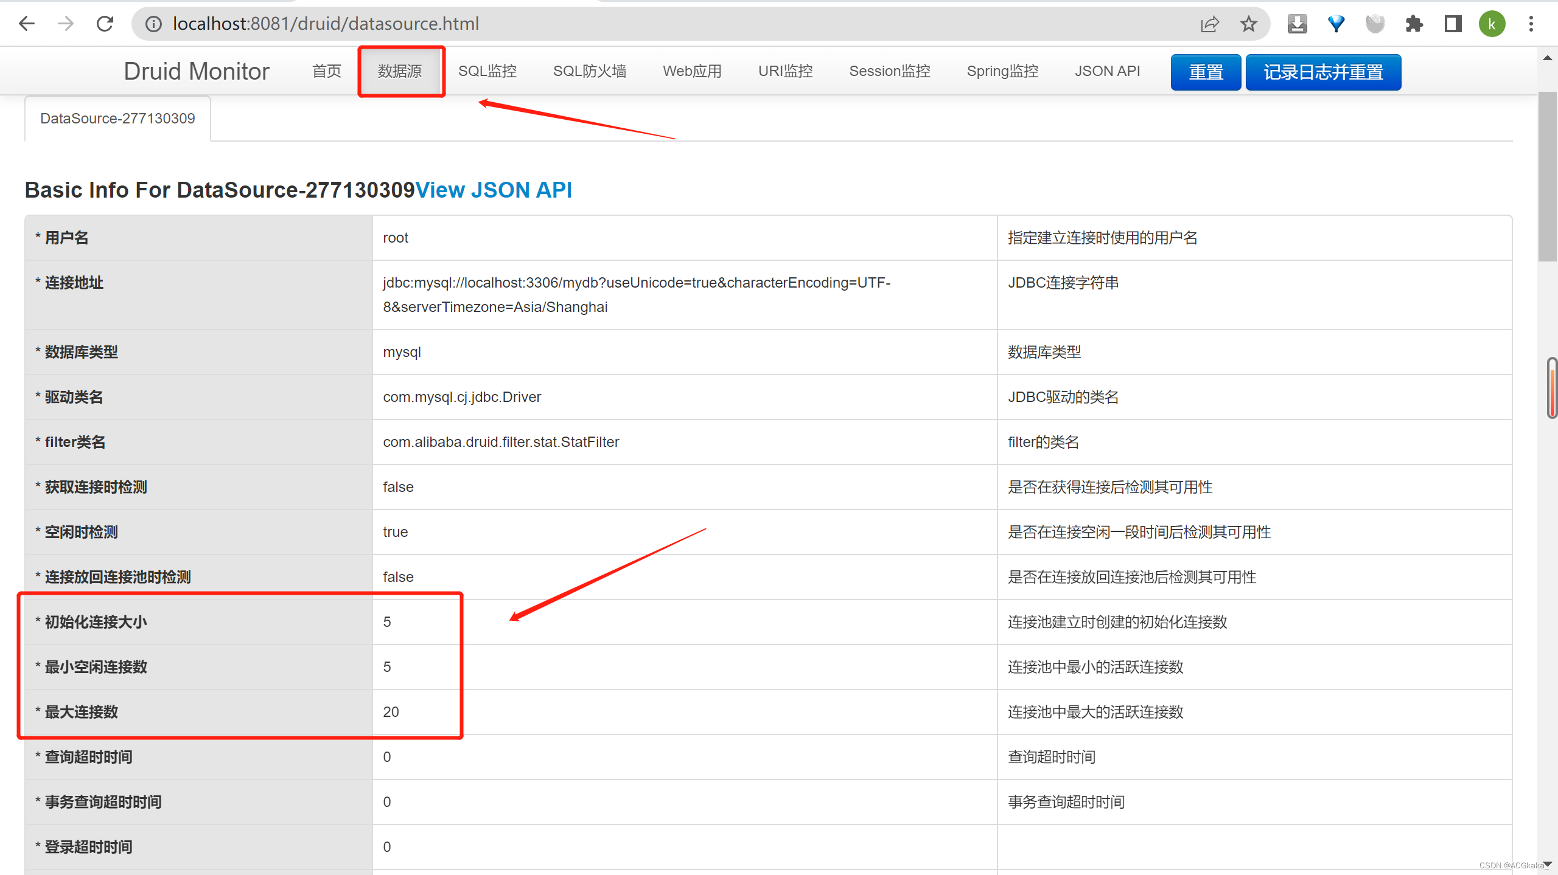Viewport: 1558px width, 875px height.
Task: Click the 用户名 row label
Action: (x=66, y=238)
